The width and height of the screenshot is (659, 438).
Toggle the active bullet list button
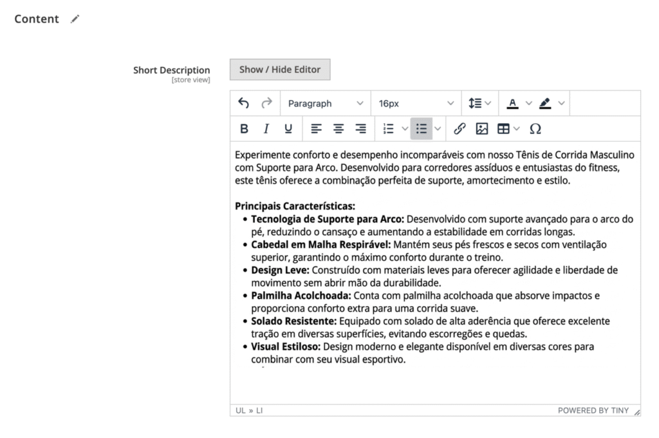tap(421, 129)
